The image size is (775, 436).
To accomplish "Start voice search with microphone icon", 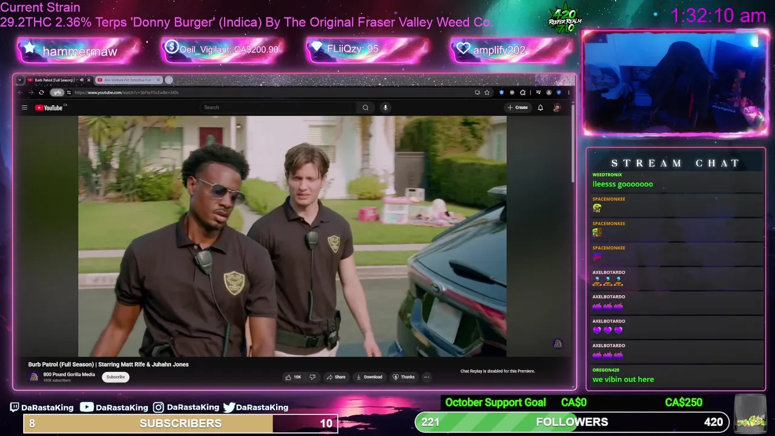I will click(x=385, y=108).
